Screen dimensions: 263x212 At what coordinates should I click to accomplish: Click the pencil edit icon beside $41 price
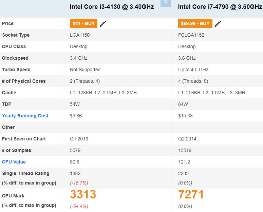[x=103, y=24]
